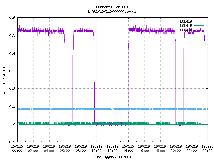Click the x-axis tick 190219 14:00
The width and height of the screenshot is (214, 160).
point(128,148)
